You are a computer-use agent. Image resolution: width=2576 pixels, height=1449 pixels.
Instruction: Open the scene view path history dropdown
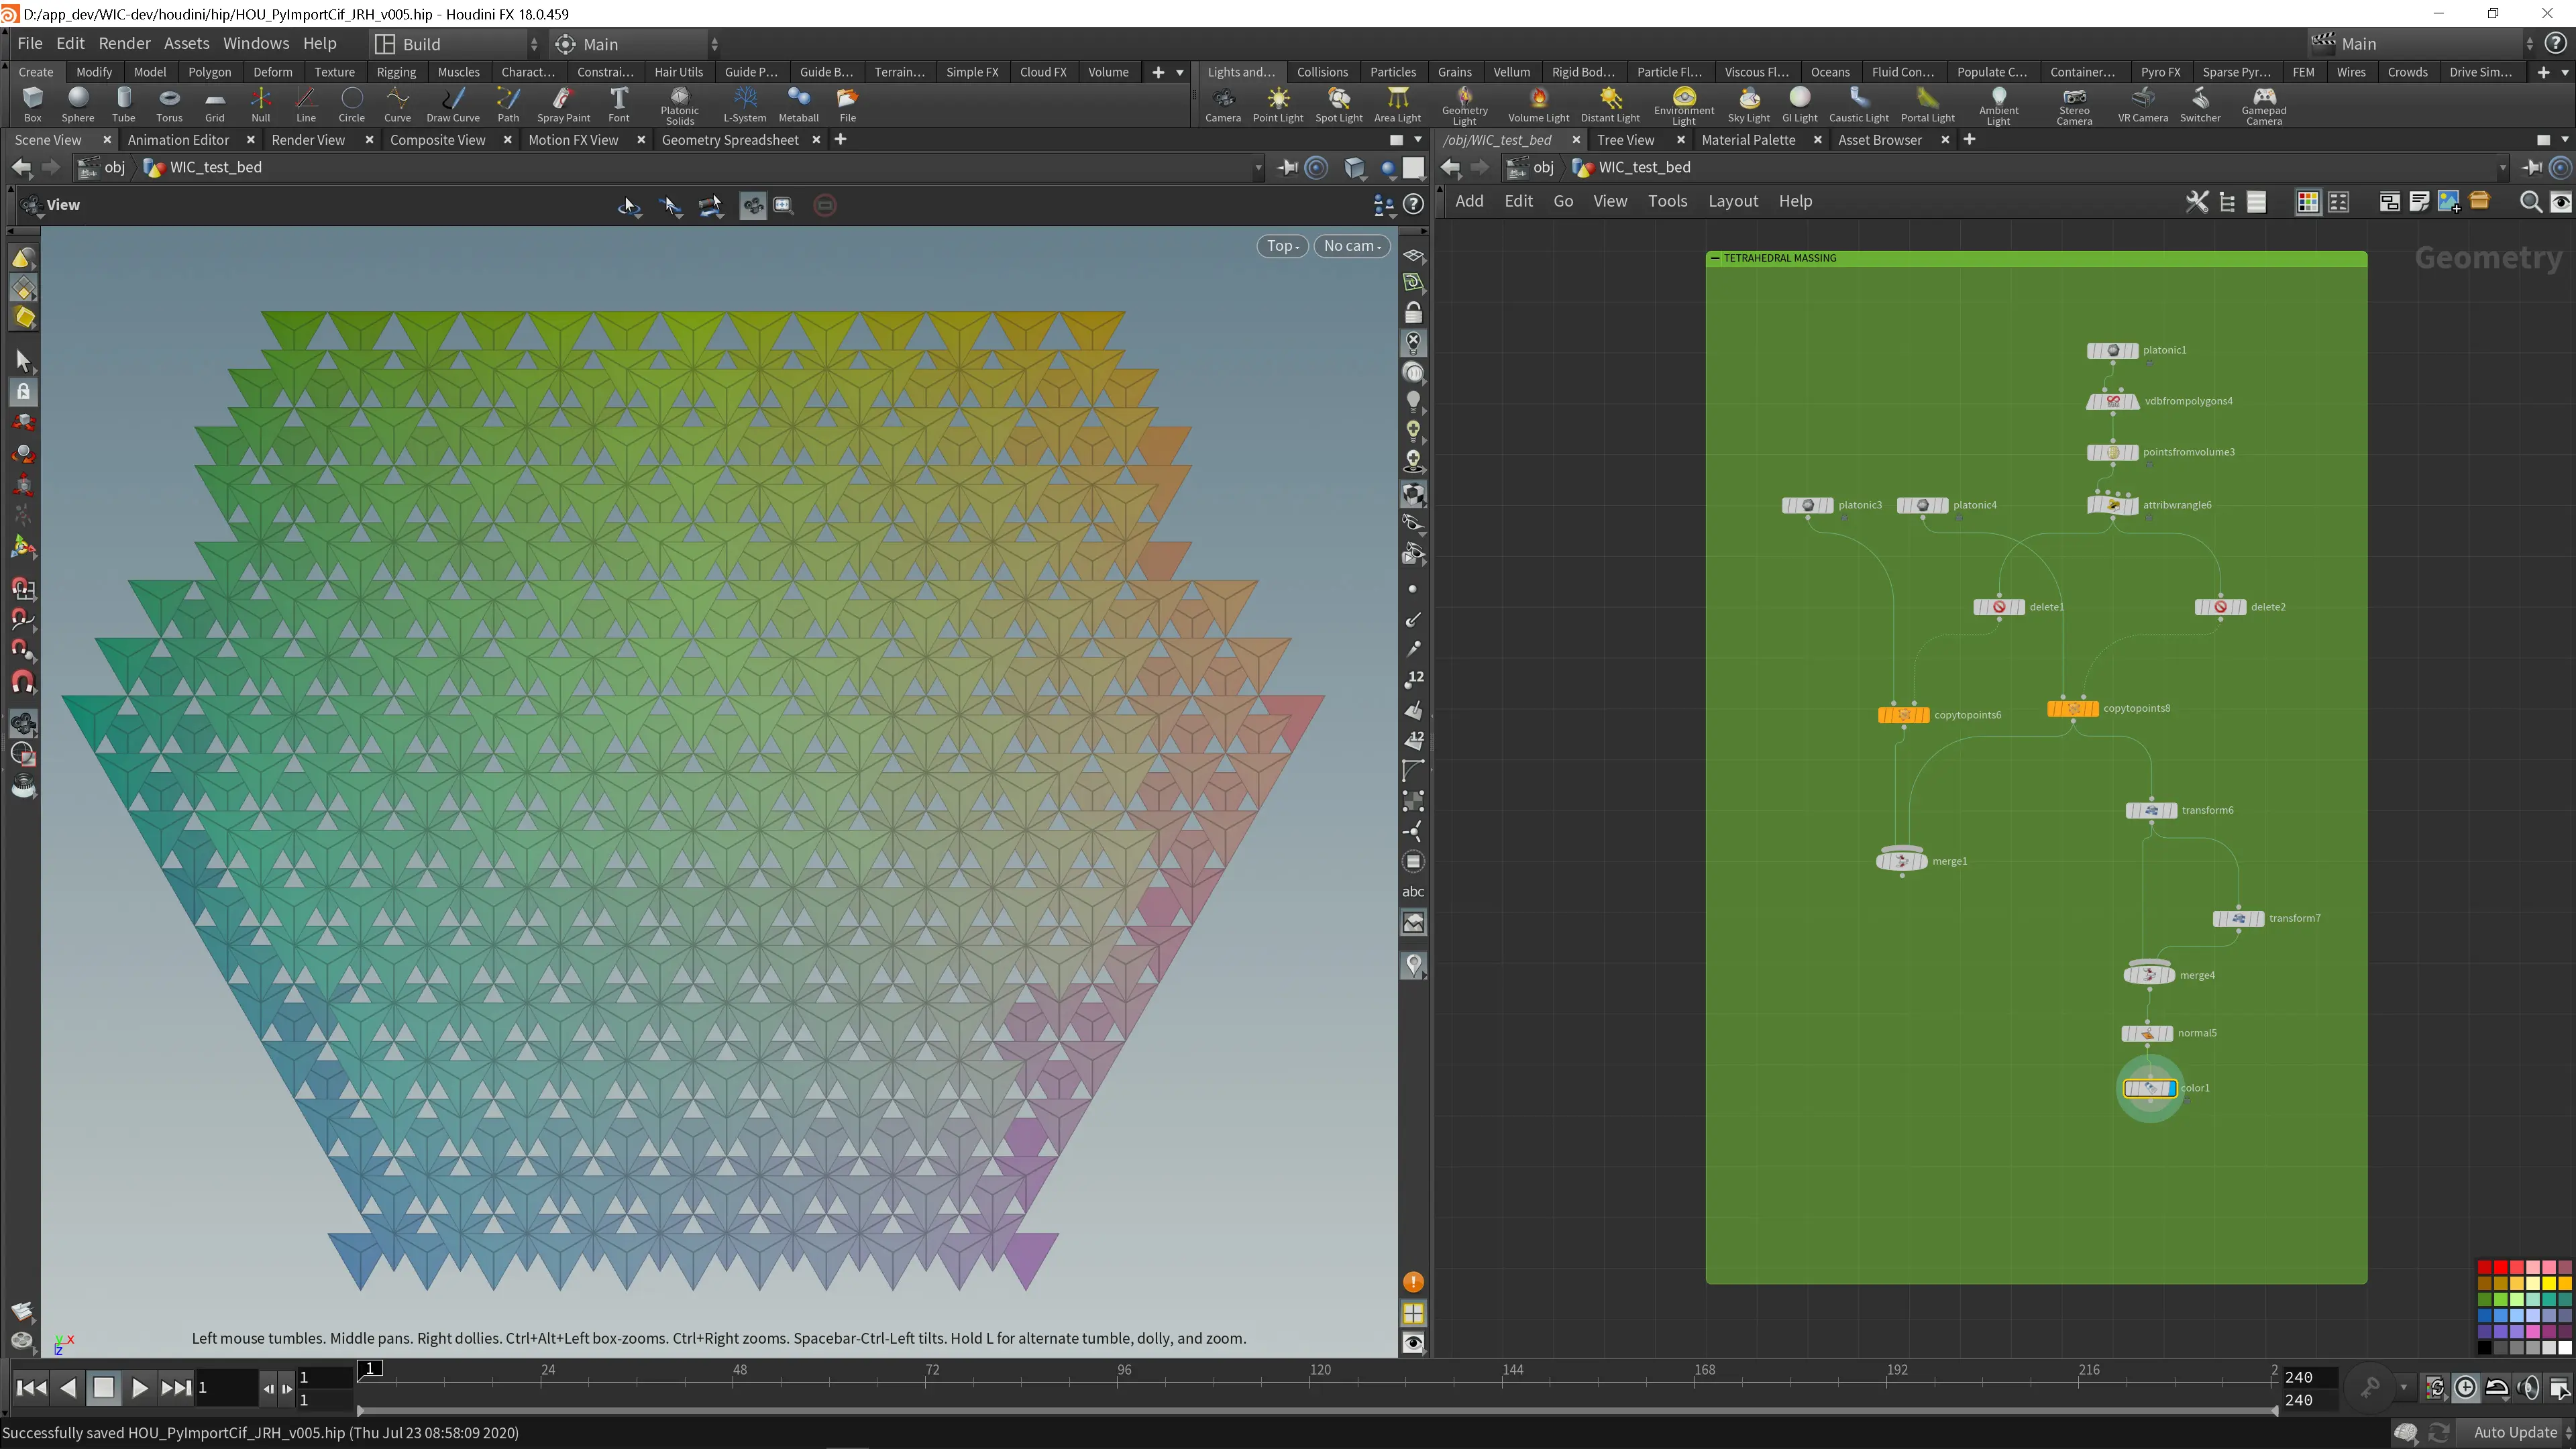click(1258, 168)
